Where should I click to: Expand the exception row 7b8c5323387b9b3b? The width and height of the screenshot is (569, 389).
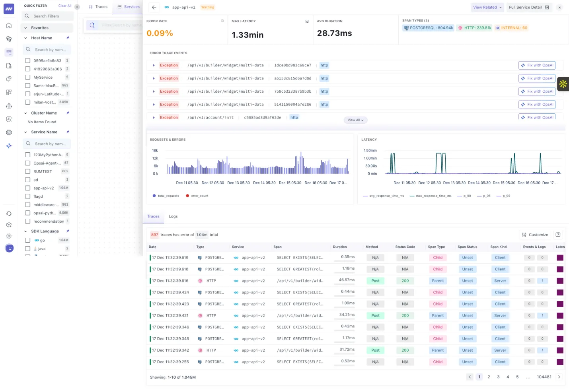point(154,91)
